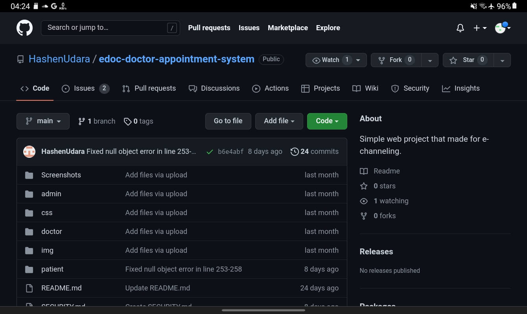The image size is (527, 314).
Task: View 1 watching in About sidebar
Action: (384, 201)
